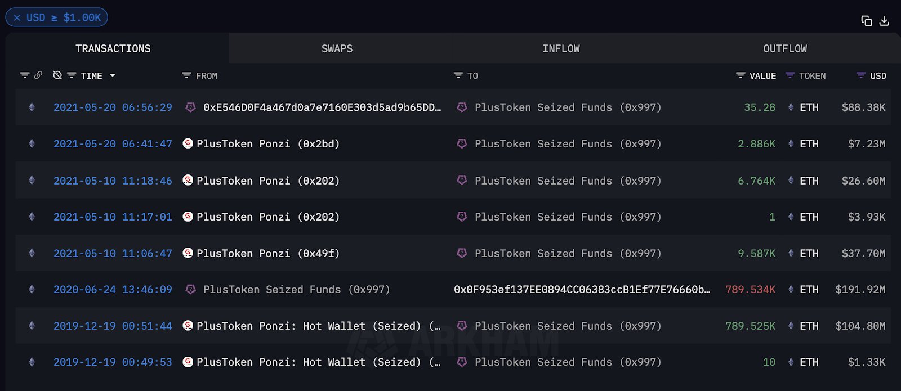Click PlusToken Ponzi (0x2bd) sender
The width and height of the screenshot is (901, 391).
coord(268,143)
